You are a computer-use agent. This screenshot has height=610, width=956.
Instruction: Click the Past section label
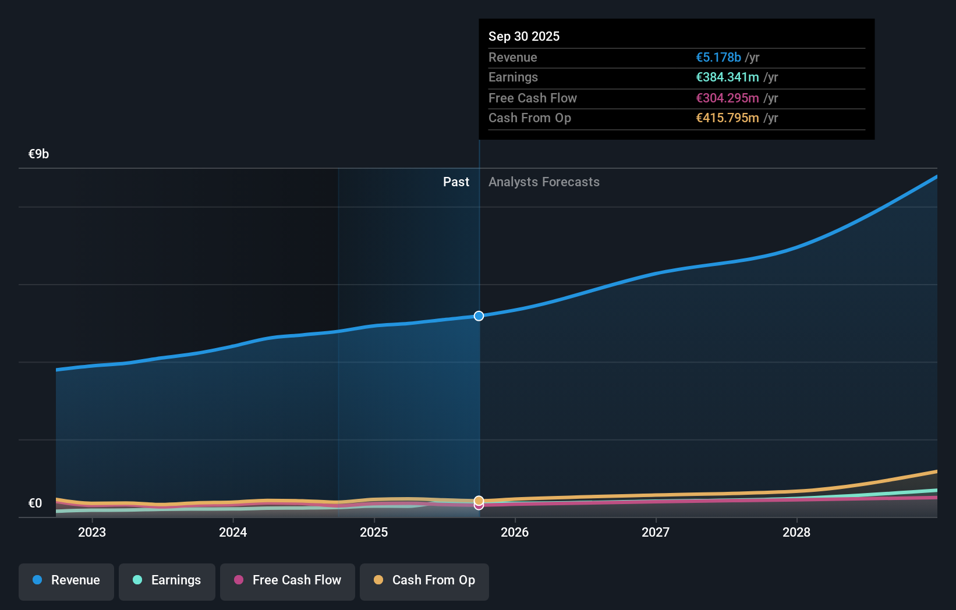pyautogui.click(x=456, y=182)
